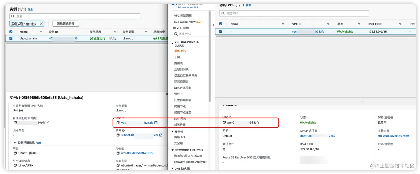Open subnet-0a link in instance details
Image resolution: width=420 pixels, height=174 pixels.
[x=140, y=135]
